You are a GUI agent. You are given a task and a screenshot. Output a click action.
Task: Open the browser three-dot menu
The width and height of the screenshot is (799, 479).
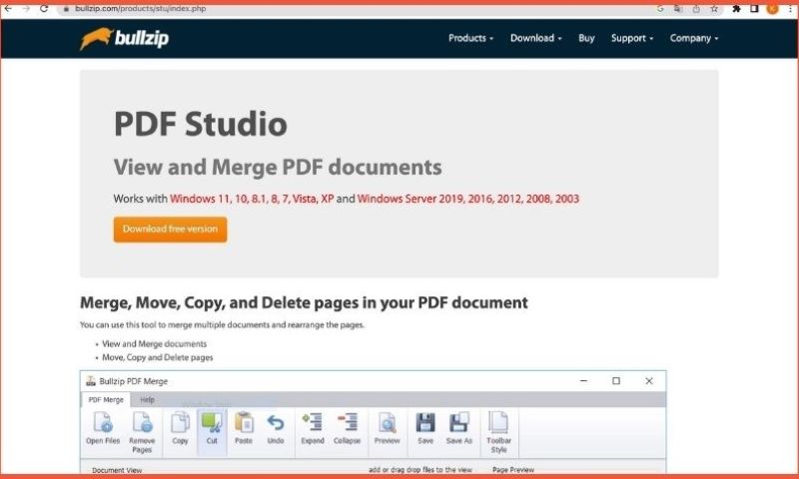(790, 9)
